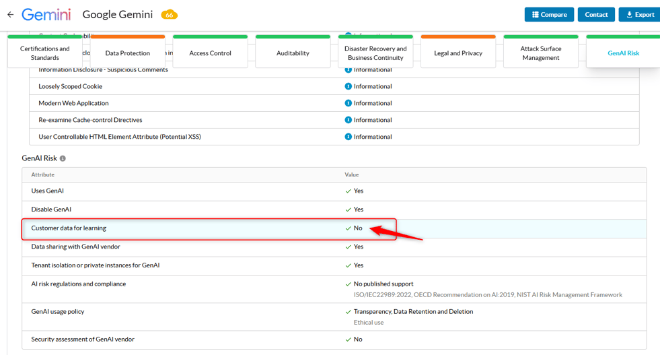
Task: Click checkmark in Data sharing with GenAI vendor row
Action: 348,247
